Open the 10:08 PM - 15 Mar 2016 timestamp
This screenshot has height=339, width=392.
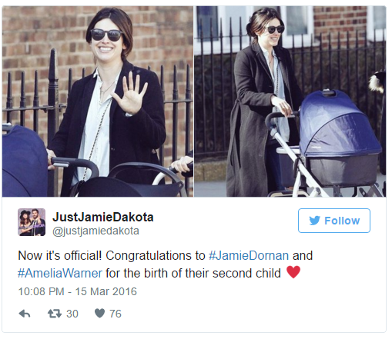(x=78, y=291)
